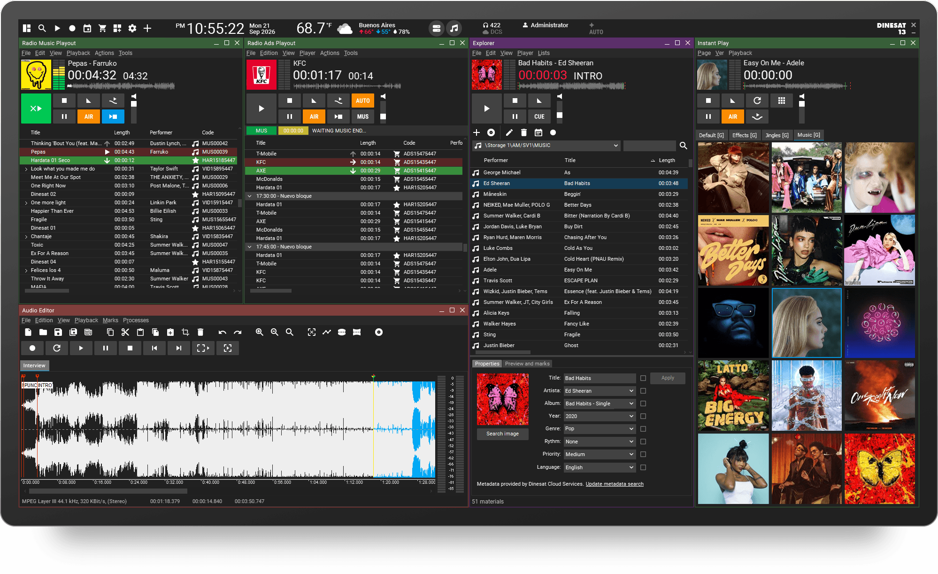Open the Interview tab in Audio Editor
Screen dimensions: 938x574
34,365
